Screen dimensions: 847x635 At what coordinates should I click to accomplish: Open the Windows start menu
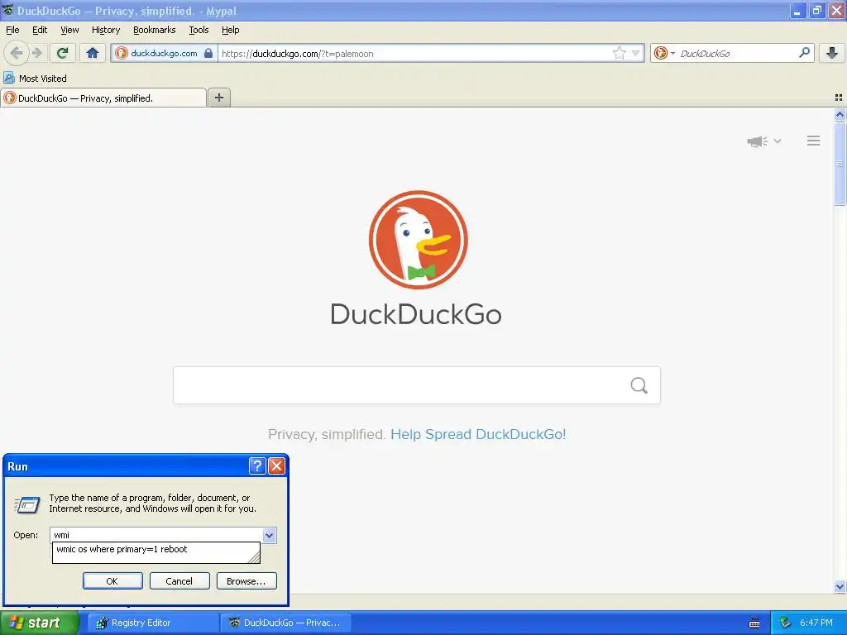coord(39,623)
